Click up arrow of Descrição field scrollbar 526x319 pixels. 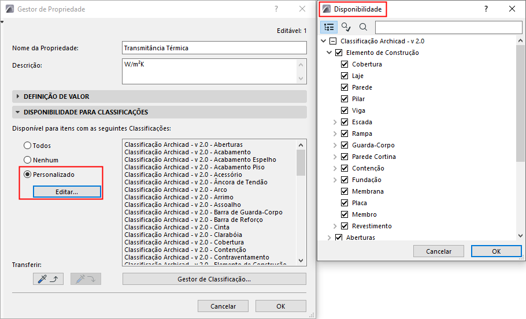[x=301, y=65]
